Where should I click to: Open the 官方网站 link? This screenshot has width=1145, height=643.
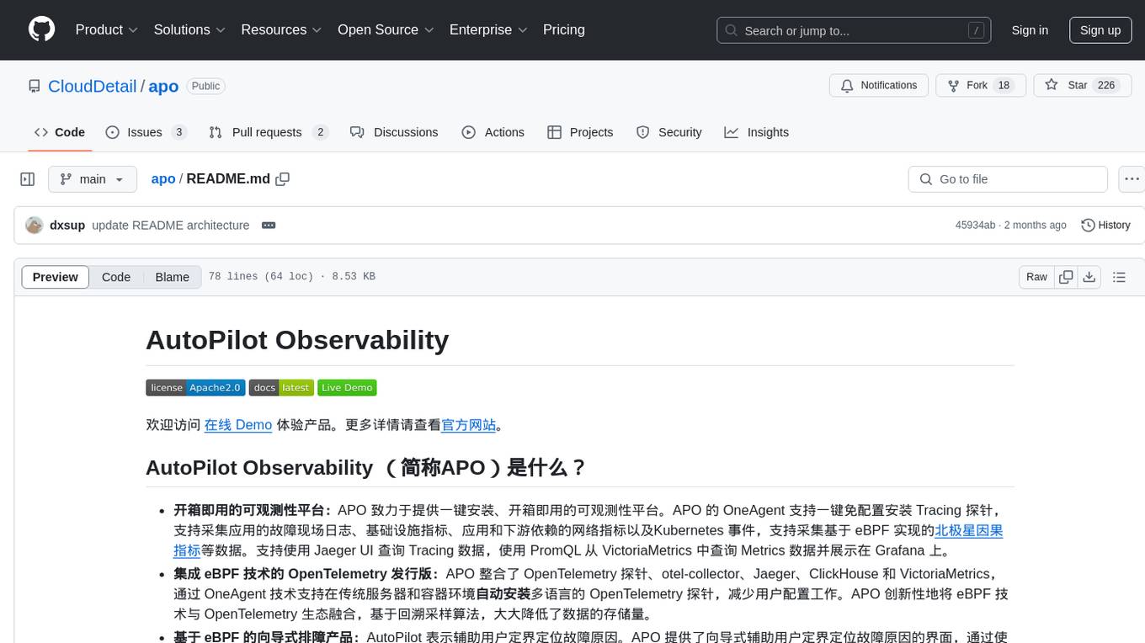click(x=469, y=425)
